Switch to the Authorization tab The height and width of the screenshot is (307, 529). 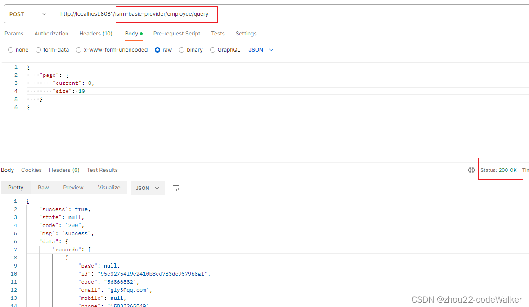click(51, 34)
